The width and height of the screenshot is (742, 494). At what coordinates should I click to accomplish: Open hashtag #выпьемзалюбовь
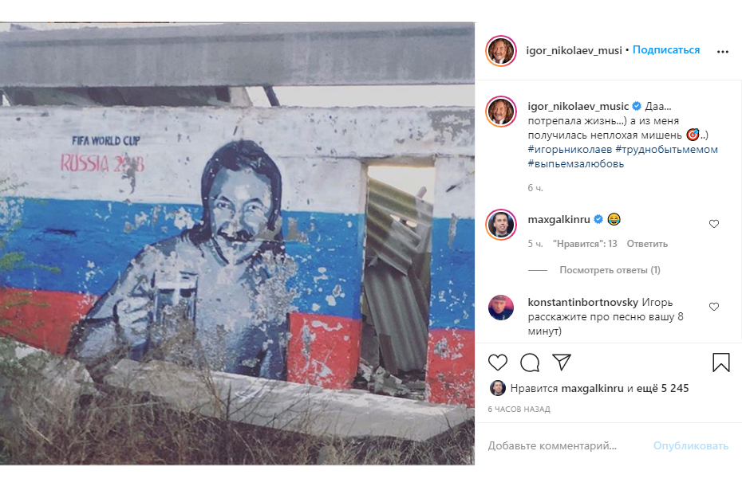576,164
